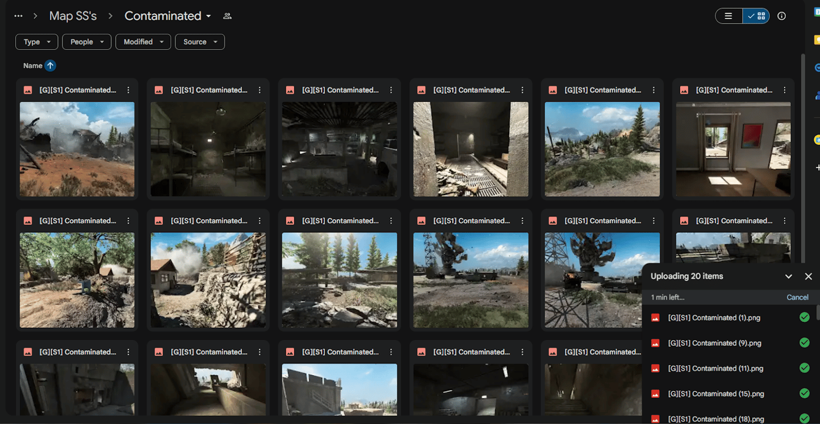Open more actions for the small house image
This screenshot has height=424, width=820.
click(260, 221)
